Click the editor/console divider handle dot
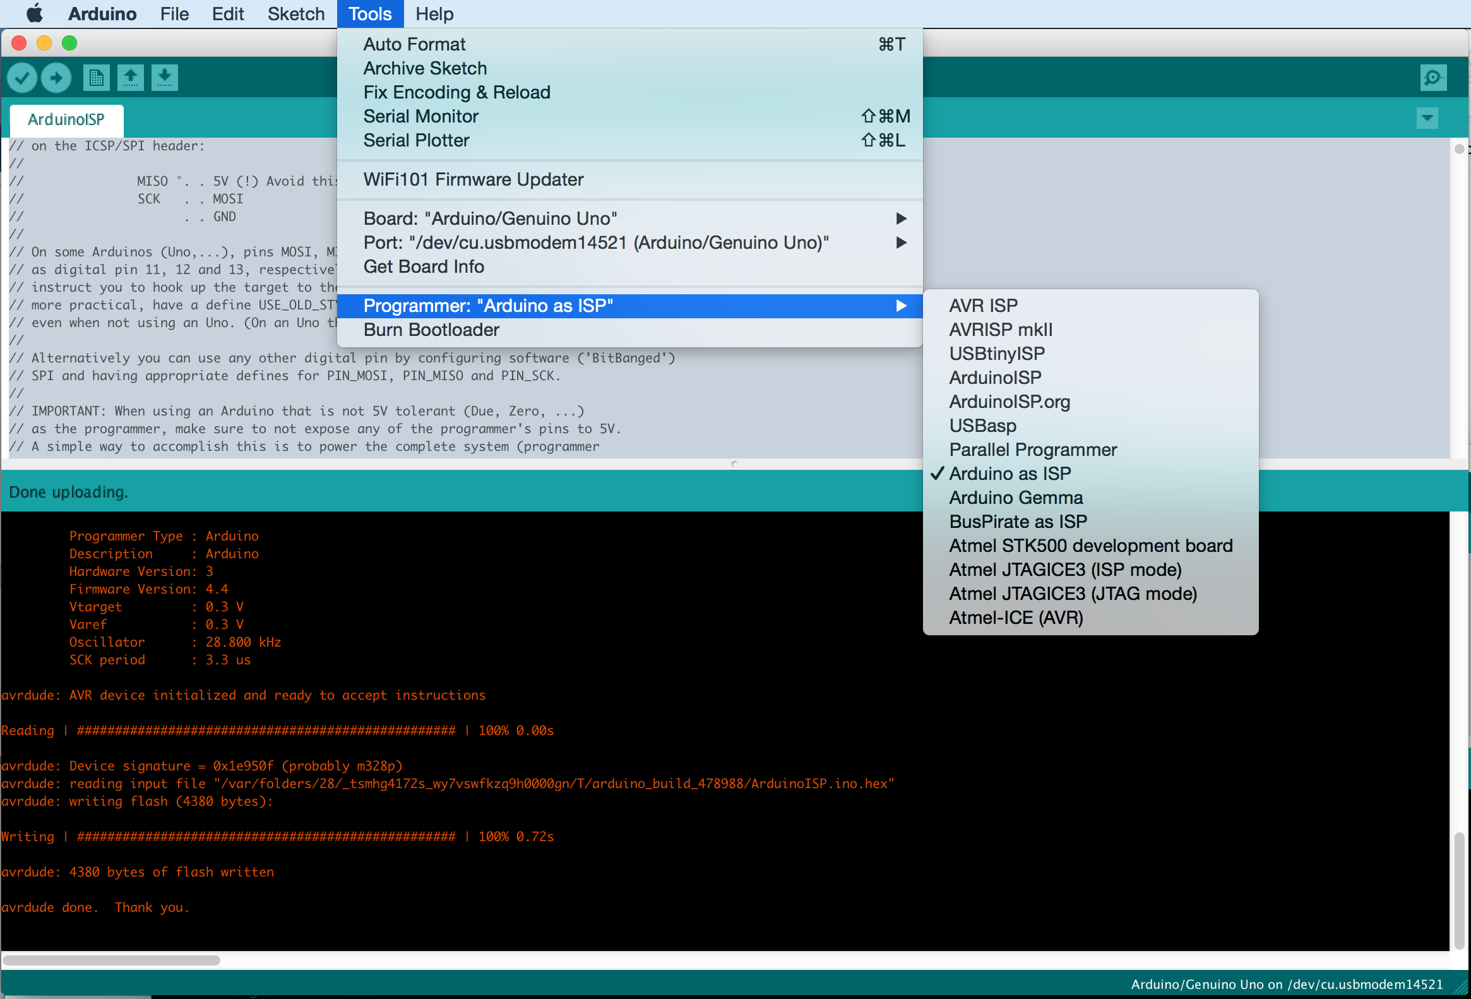1471x999 pixels. [735, 465]
